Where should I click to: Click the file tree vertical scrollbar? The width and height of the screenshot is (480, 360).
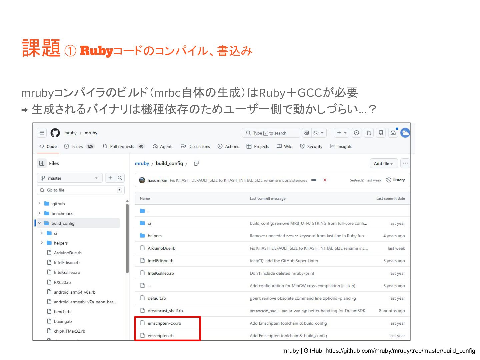[127, 238]
